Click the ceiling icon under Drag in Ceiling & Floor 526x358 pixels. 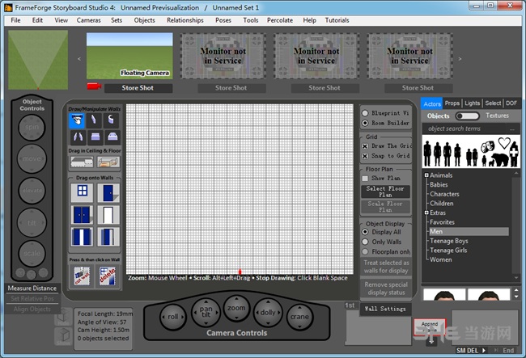click(82, 162)
